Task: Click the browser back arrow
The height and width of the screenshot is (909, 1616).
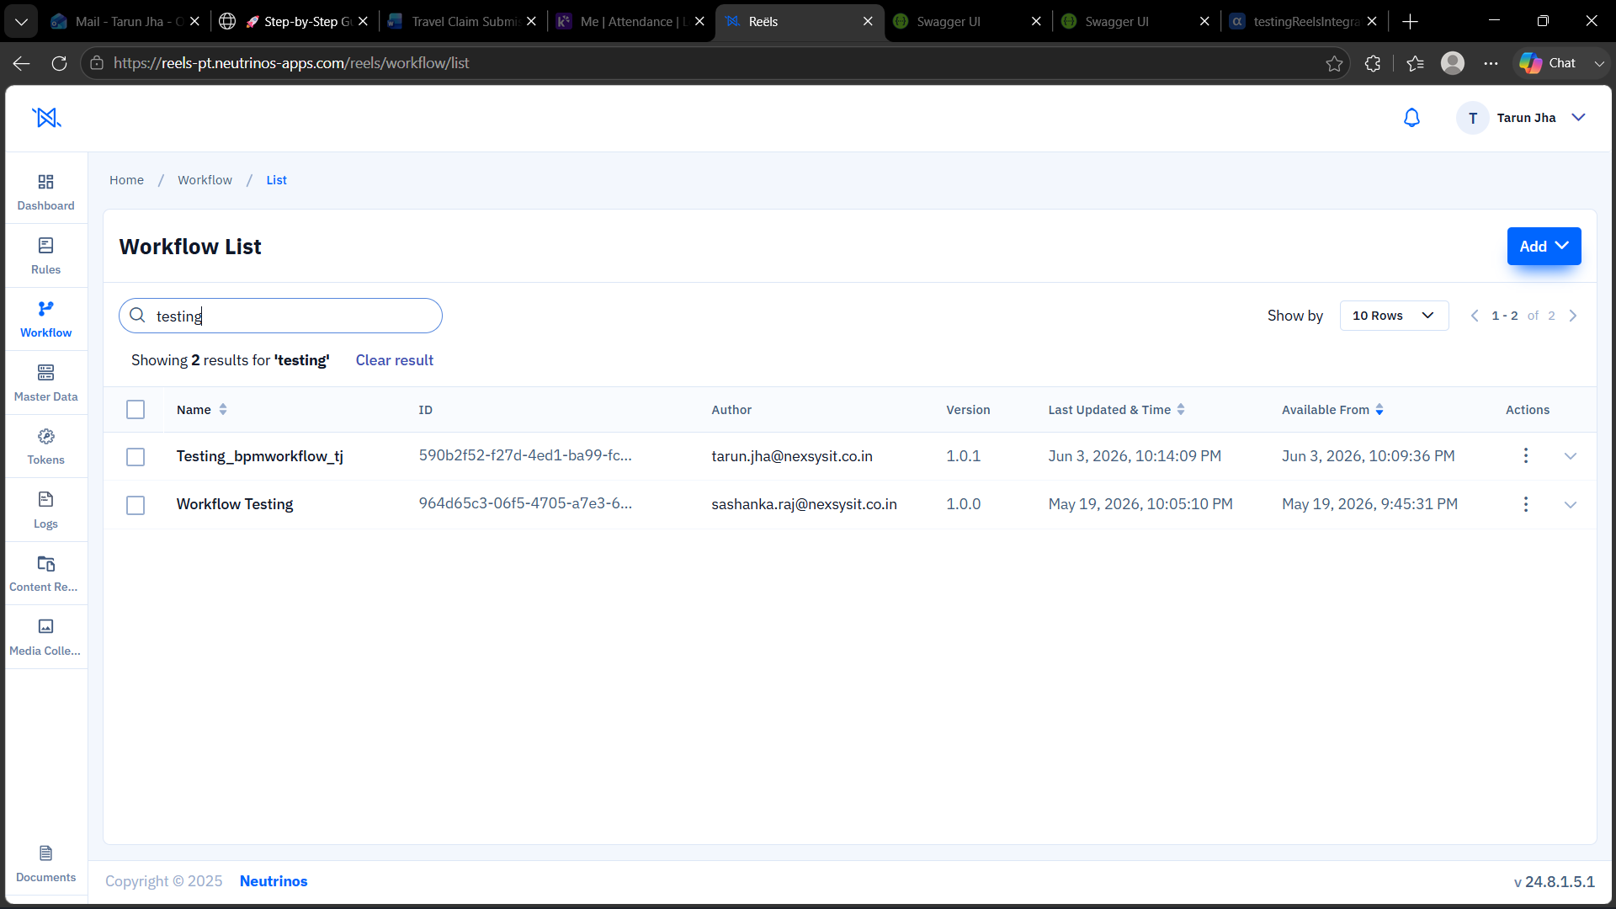Action: pyautogui.click(x=22, y=63)
